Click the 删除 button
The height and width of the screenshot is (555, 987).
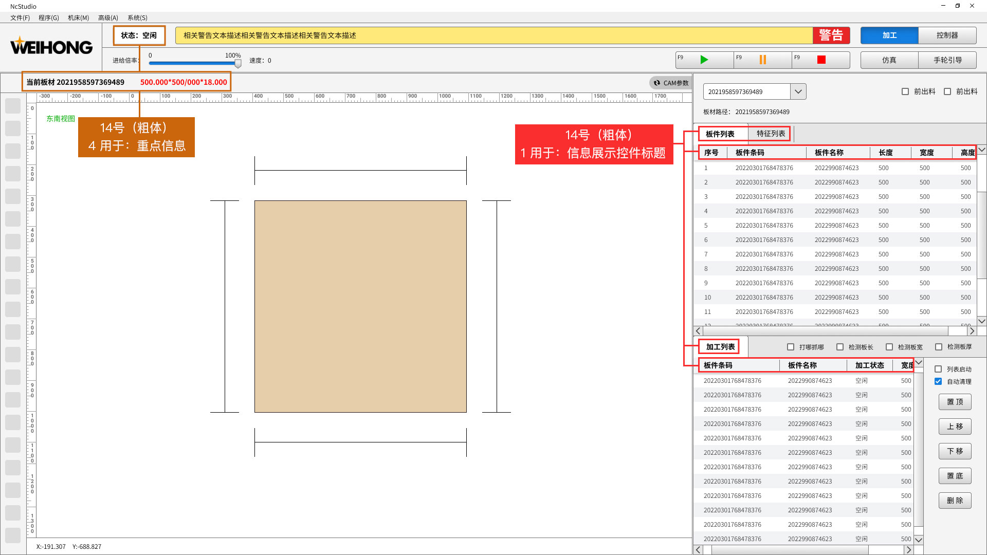tap(955, 501)
